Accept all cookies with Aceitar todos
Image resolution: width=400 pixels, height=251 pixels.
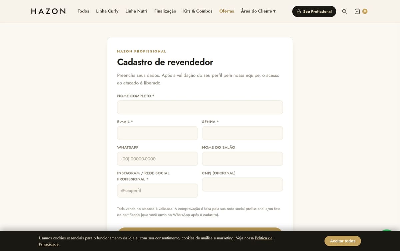pos(343,241)
